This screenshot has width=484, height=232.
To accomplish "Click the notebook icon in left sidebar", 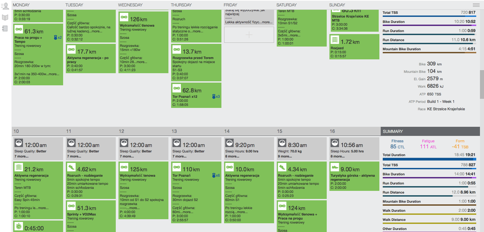I will [x=5, y=29].
